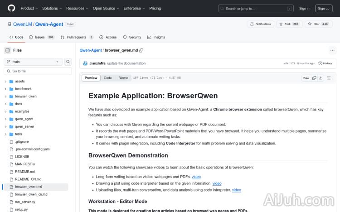The width and height of the screenshot is (340, 212).
Task: Click the JianxinMa avatar icon
Action: point(85,63)
